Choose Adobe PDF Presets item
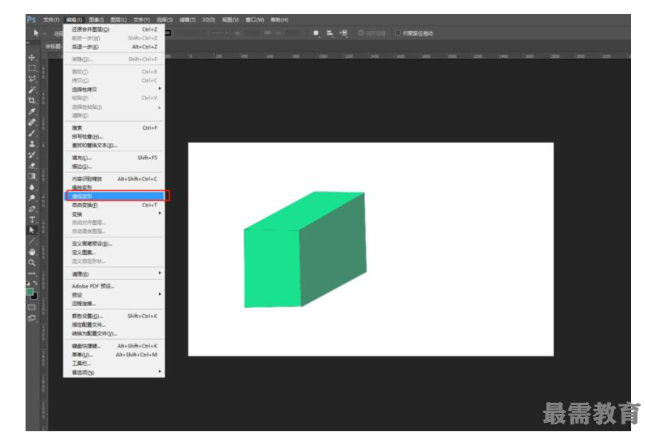 (114, 286)
